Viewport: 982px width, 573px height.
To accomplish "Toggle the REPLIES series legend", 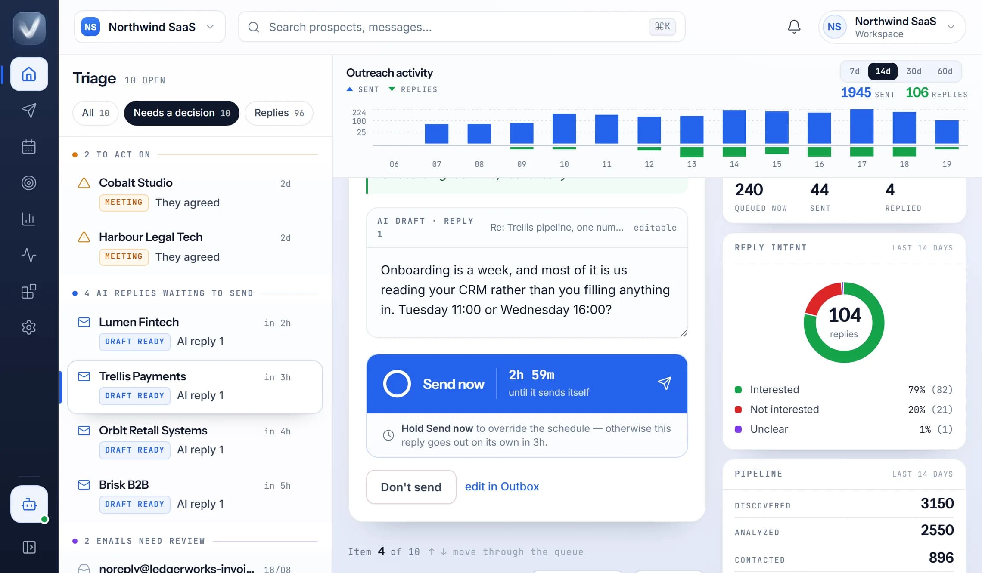I will (x=413, y=89).
